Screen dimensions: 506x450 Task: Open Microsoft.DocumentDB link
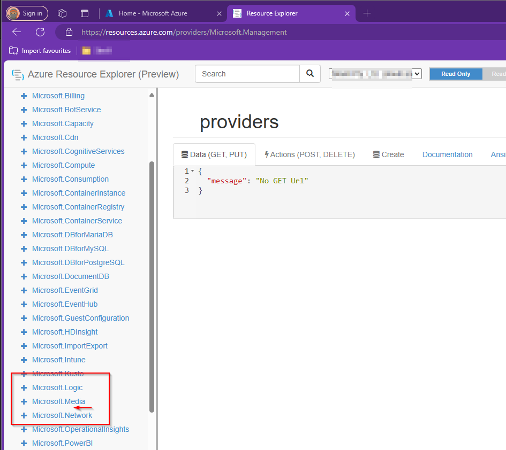[x=70, y=276]
